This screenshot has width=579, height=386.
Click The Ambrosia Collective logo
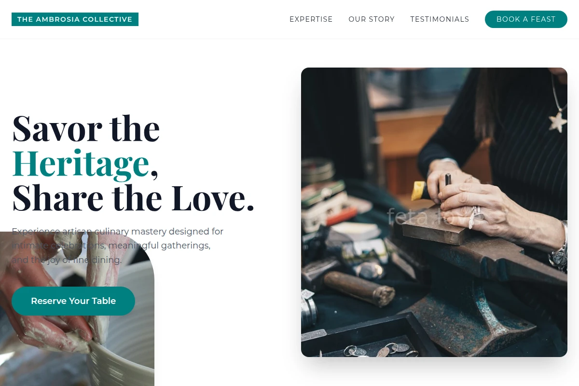(x=75, y=19)
